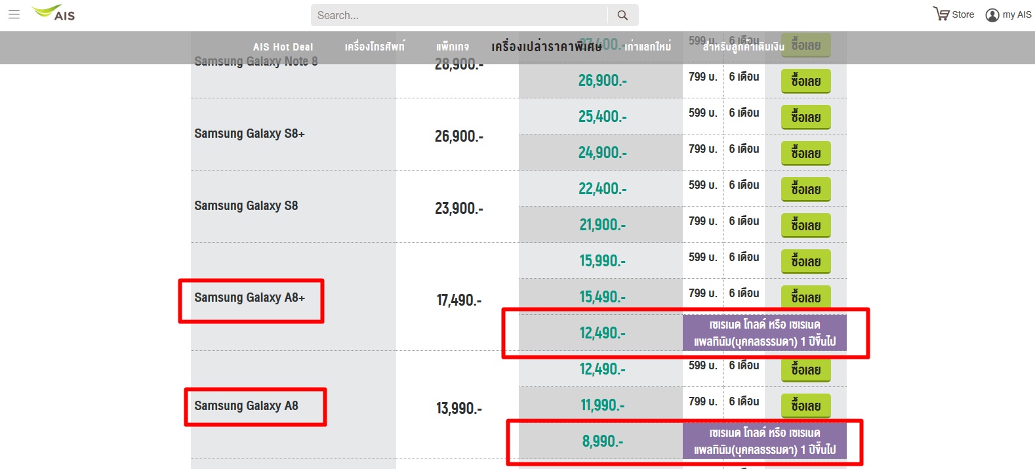This screenshot has height=469, width=1035.
Task: Select the Samsung Galaxy S8+ model name
Action: (249, 134)
